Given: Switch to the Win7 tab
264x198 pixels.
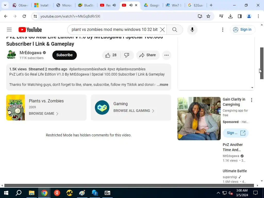Looking at the screenshot, I should [x=174, y=5].
